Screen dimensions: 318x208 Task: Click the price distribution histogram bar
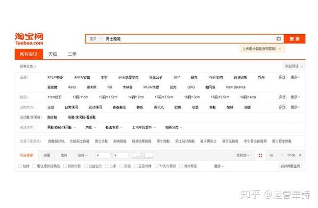pos(143,155)
